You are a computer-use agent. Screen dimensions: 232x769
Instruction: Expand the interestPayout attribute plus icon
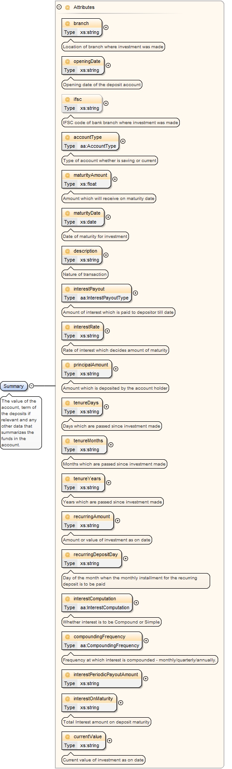[135, 293]
